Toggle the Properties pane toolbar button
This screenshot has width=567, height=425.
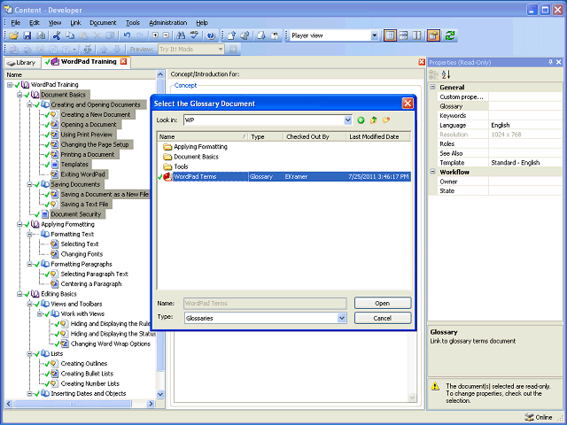pyautogui.click(x=433, y=35)
